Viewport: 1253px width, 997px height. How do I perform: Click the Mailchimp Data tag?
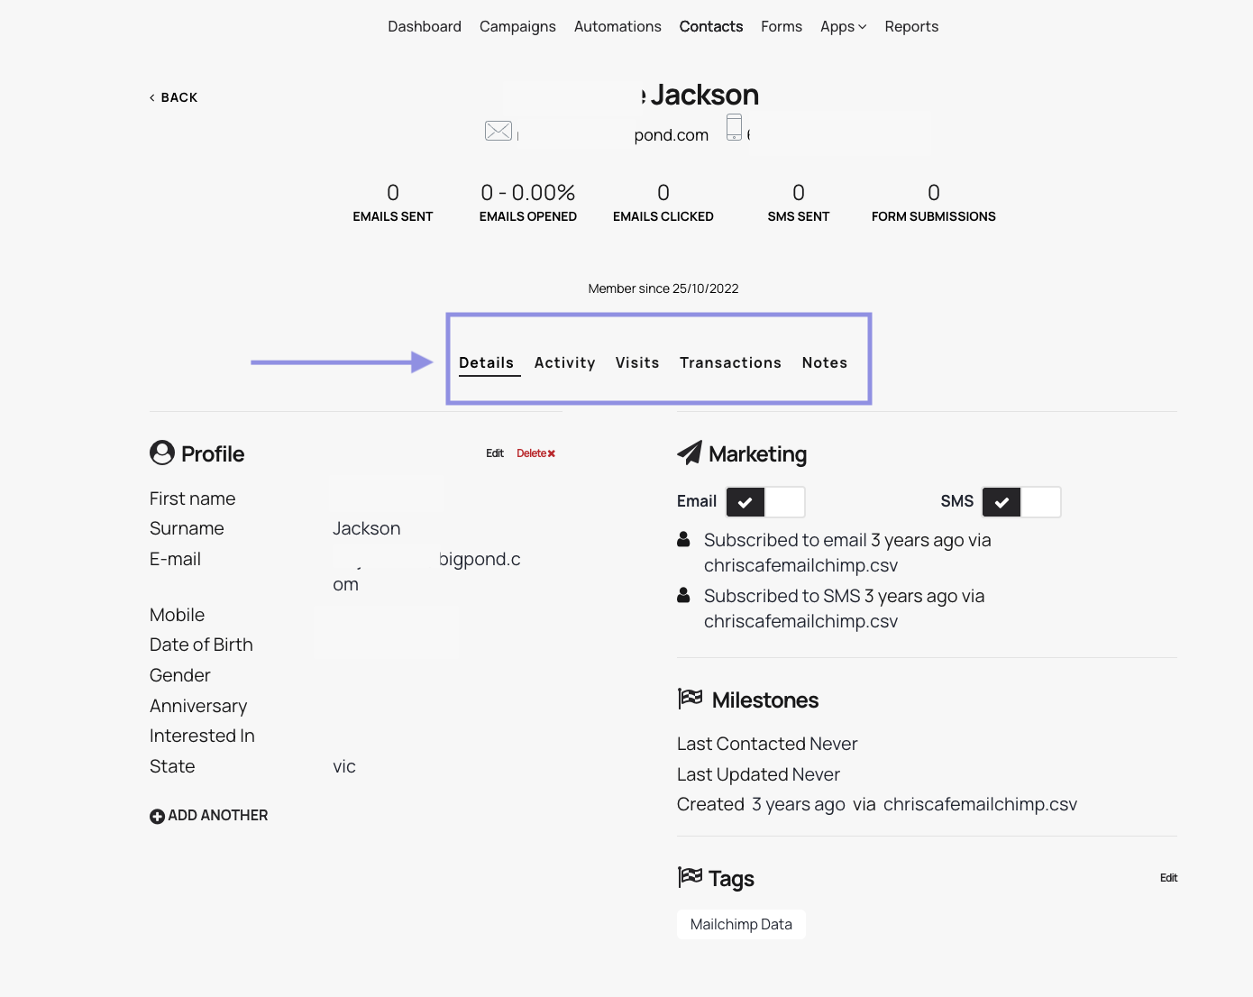point(741,924)
